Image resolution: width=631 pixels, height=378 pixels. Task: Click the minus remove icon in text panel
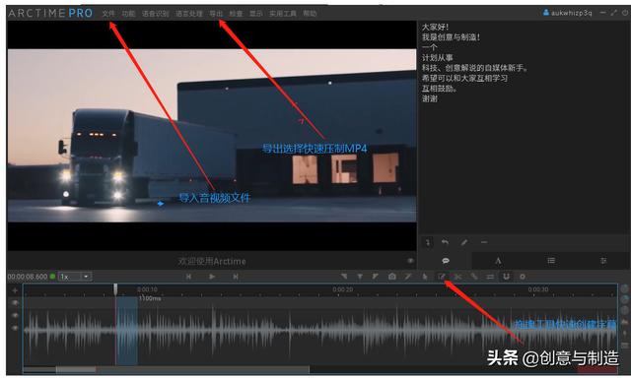(484, 242)
